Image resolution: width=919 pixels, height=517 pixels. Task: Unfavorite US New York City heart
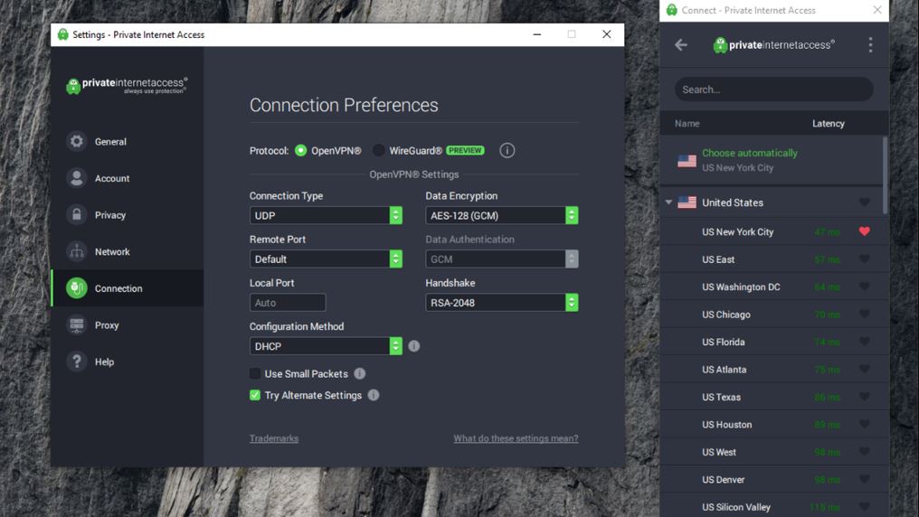(x=865, y=231)
